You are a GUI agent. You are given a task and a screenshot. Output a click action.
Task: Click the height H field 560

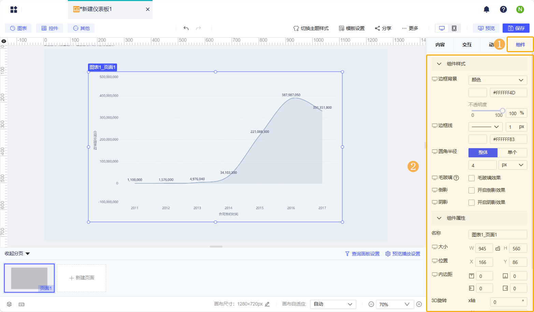(518, 248)
